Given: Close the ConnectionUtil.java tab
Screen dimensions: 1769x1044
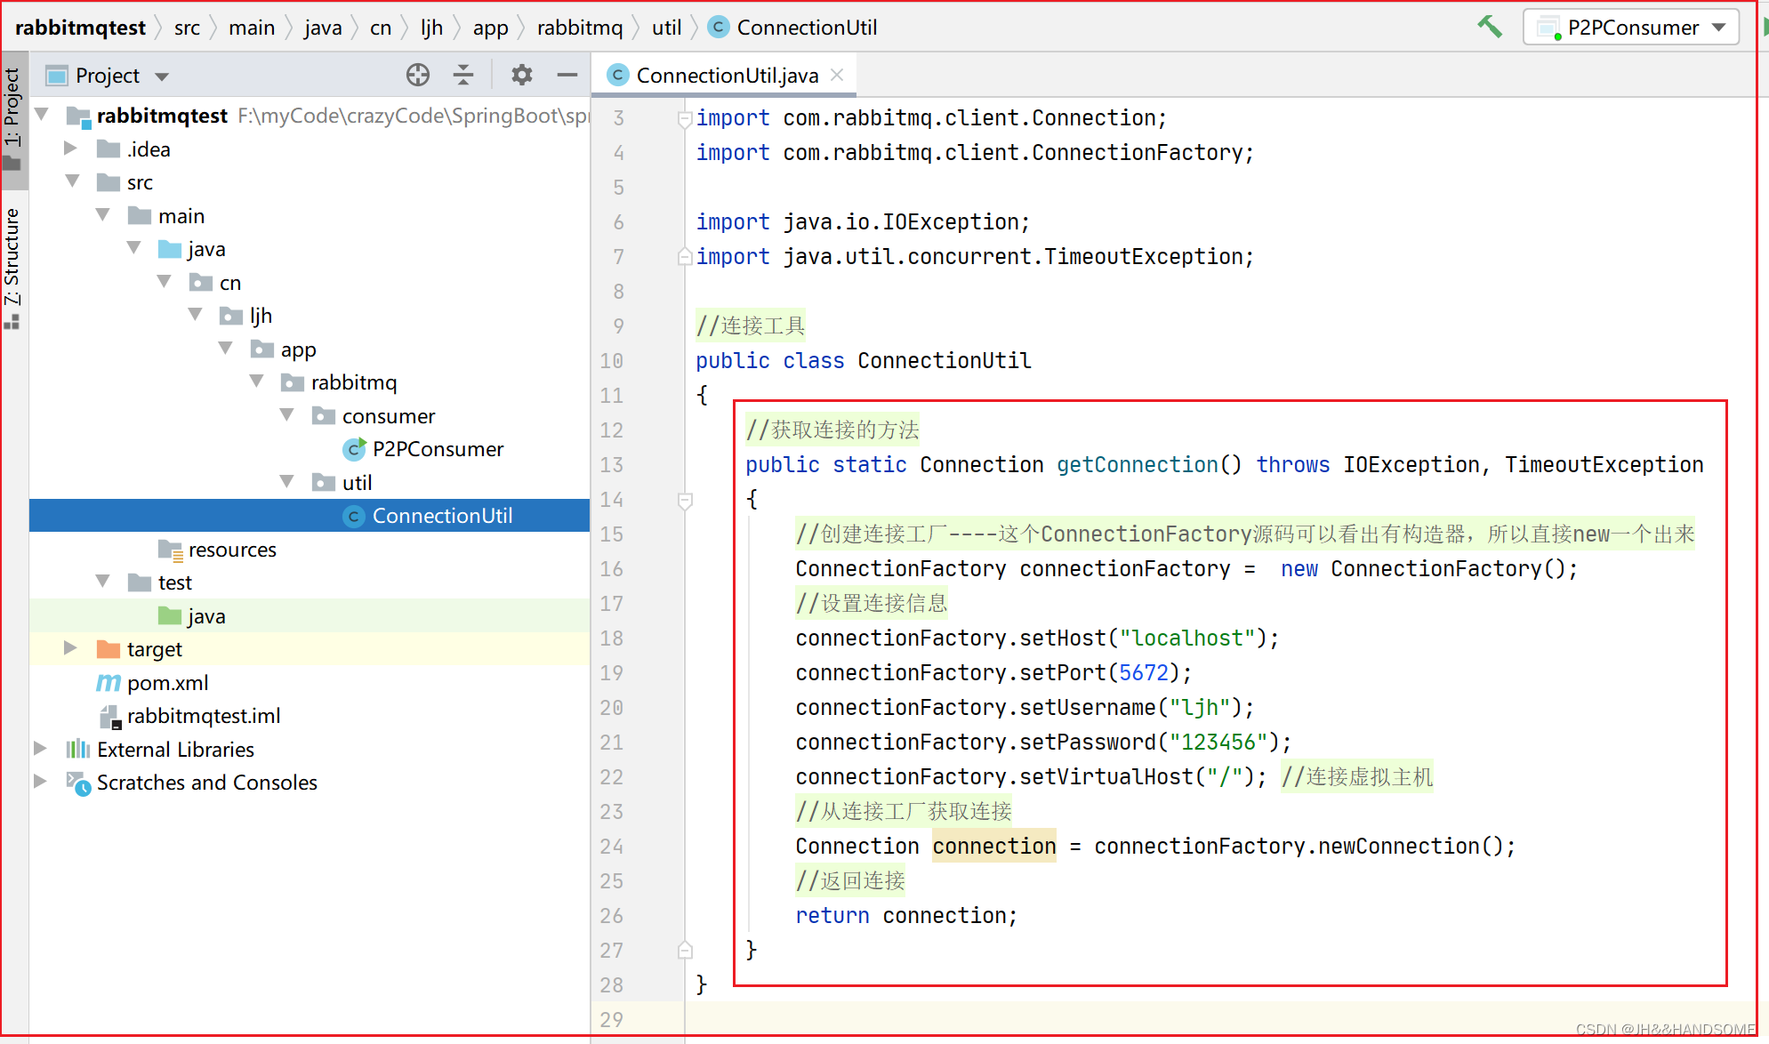Looking at the screenshot, I should pyautogui.click(x=837, y=76).
